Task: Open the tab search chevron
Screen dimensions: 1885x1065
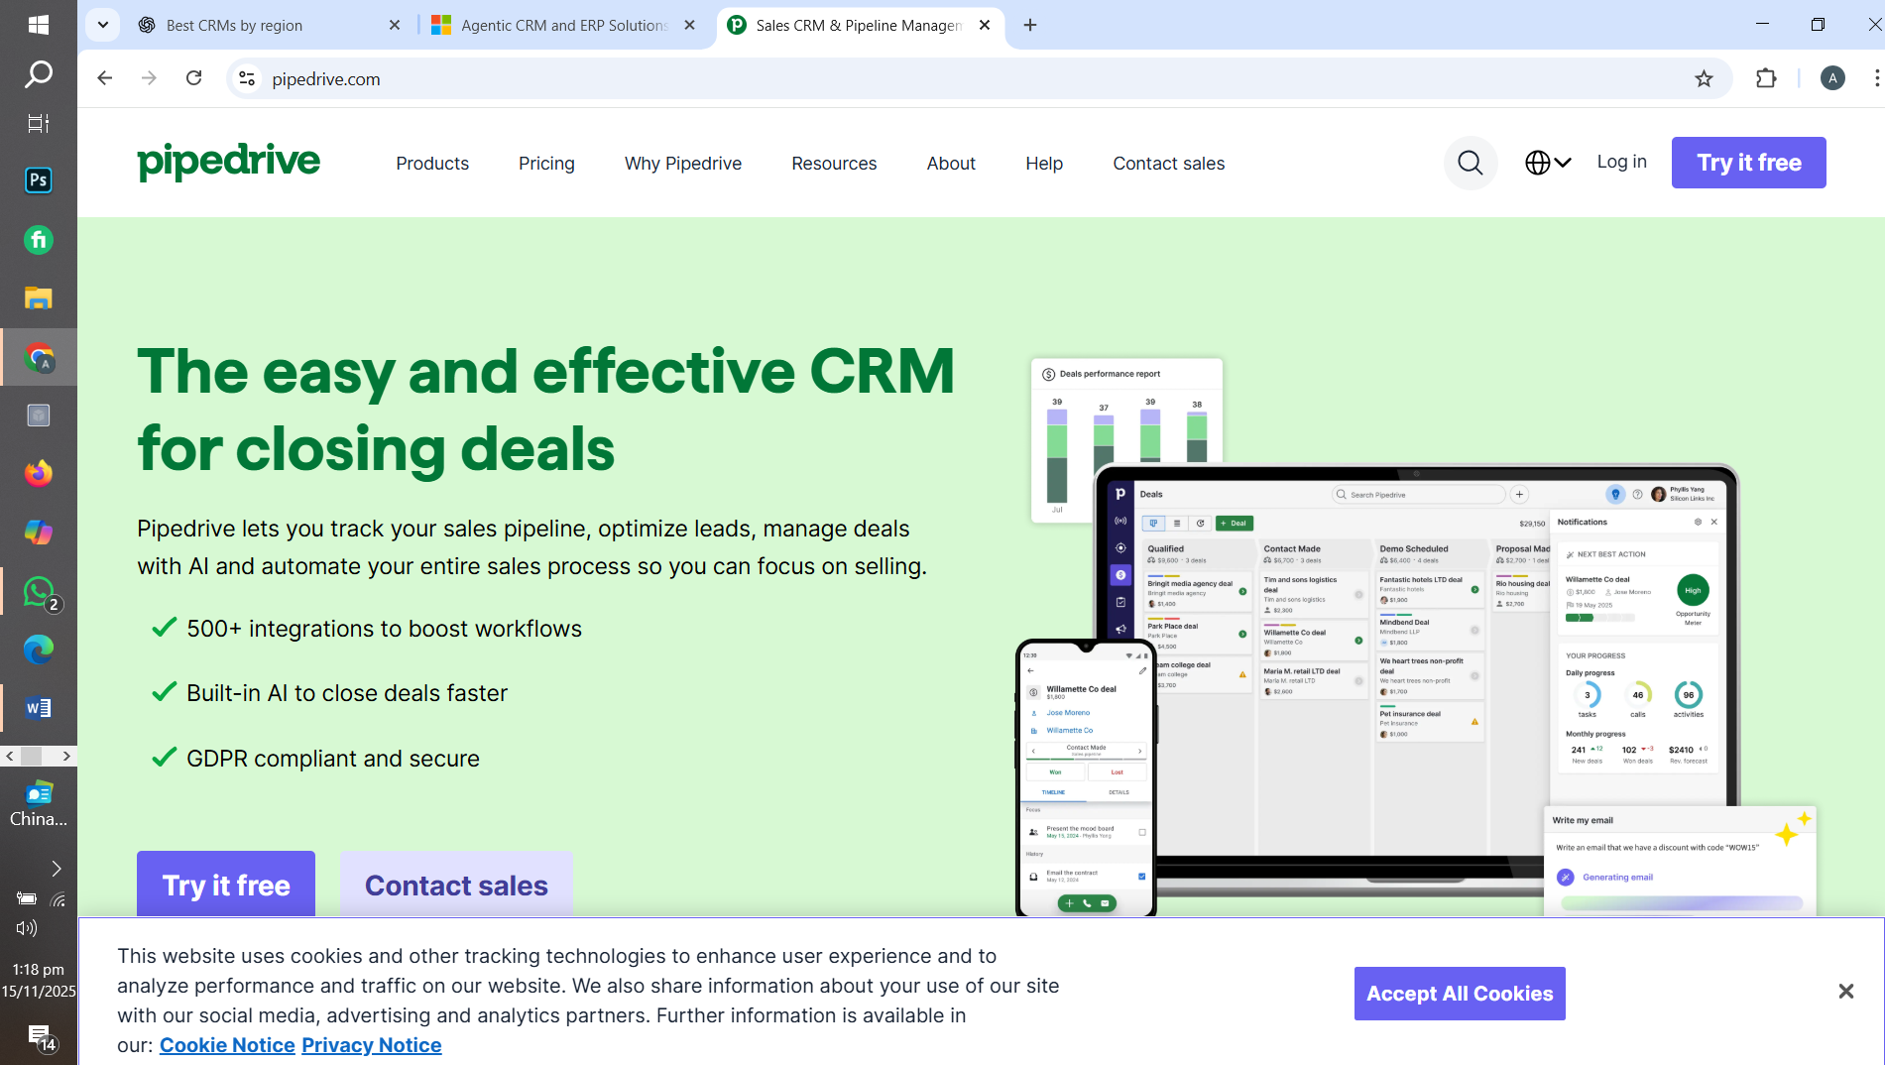Action: pos(102,24)
